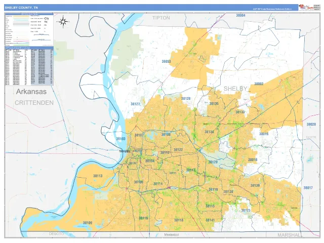Click the "MARSHALL" county label
Viewport: 324px width, 243px height.
(x=290, y=235)
